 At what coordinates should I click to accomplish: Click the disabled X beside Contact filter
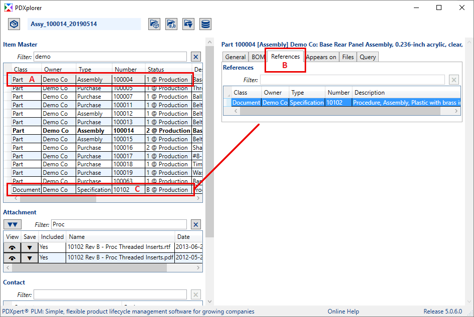click(x=196, y=294)
